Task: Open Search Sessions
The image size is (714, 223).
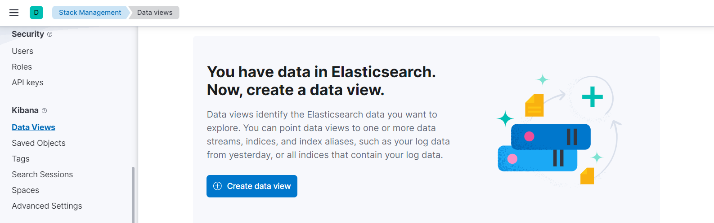Action: point(42,175)
